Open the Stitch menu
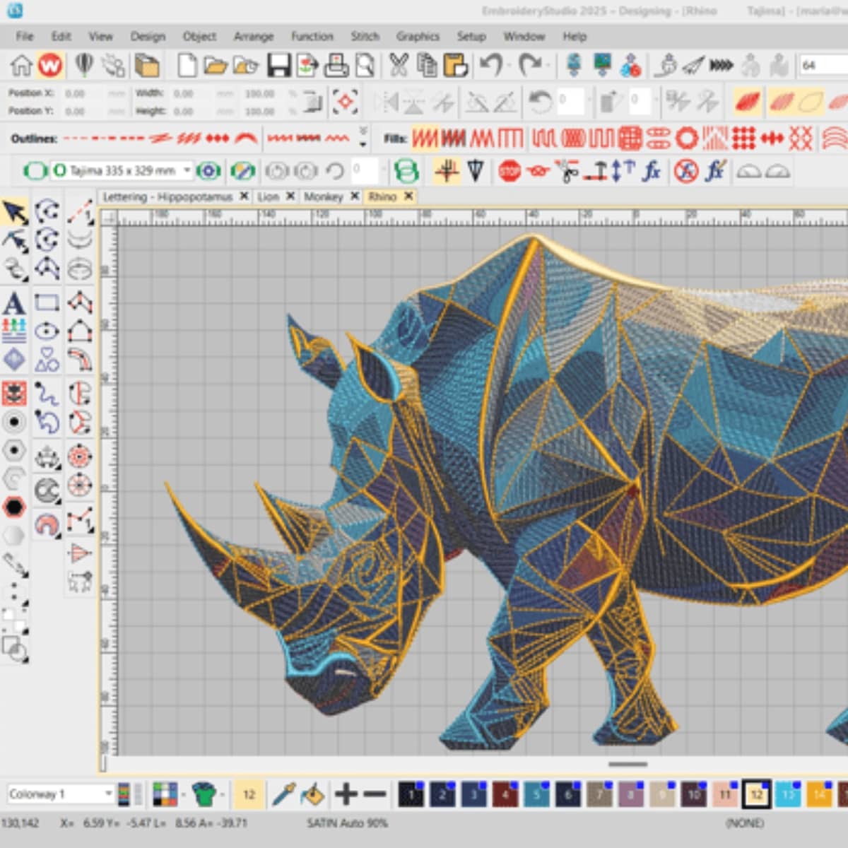The height and width of the screenshot is (848, 848). (x=365, y=36)
